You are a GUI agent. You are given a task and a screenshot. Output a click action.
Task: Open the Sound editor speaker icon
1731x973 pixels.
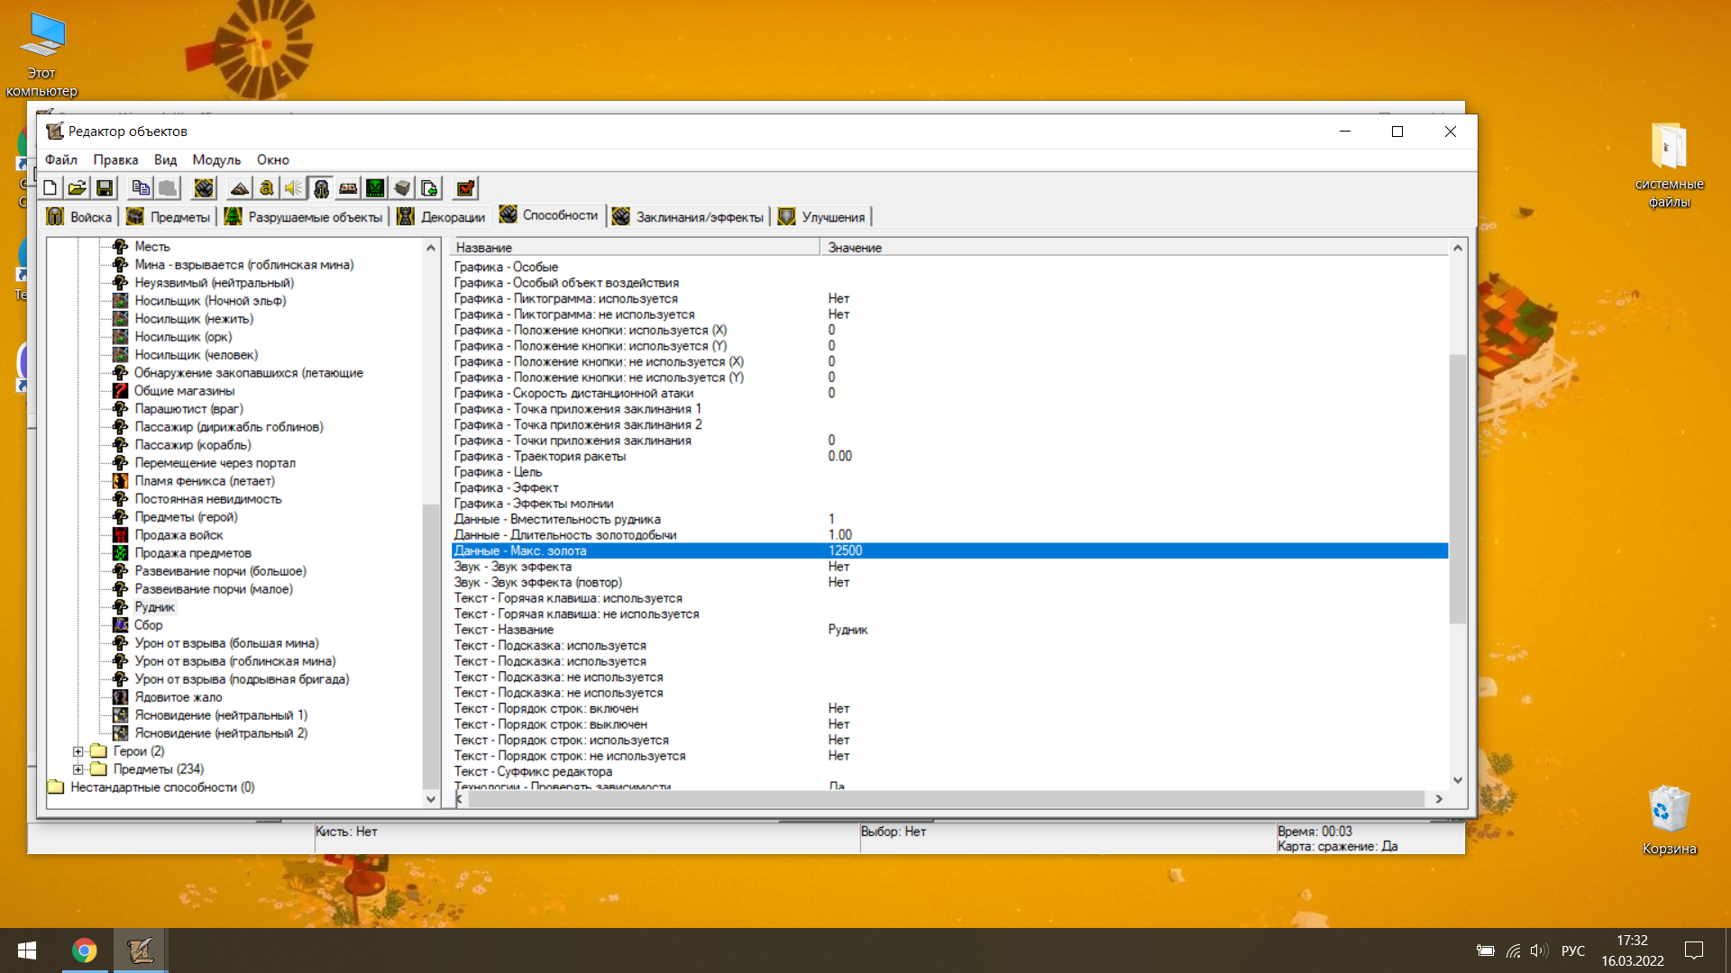pyautogui.click(x=294, y=188)
